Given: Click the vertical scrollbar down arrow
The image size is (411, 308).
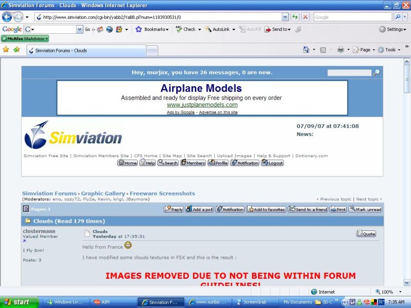Looking at the screenshot, I should pyautogui.click(x=407, y=282).
